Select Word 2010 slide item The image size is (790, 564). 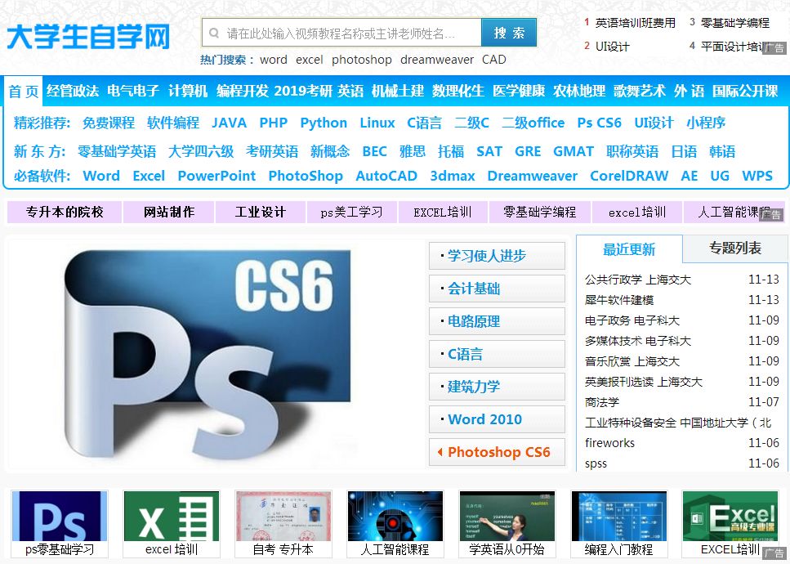tap(497, 419)
